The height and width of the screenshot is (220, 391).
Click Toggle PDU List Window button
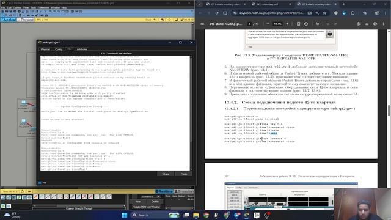click(x=147, y=207)
